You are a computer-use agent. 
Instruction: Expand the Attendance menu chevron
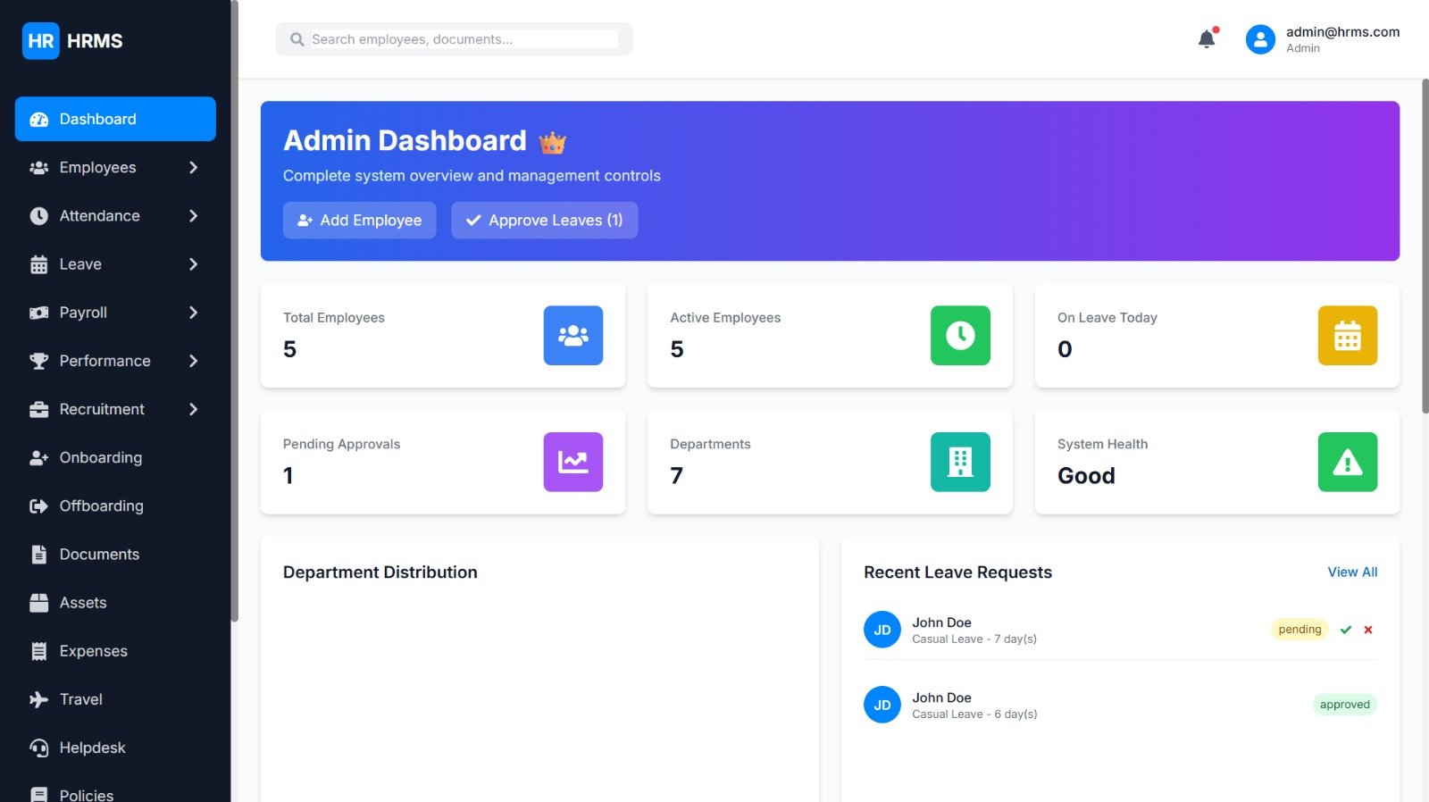193,216
